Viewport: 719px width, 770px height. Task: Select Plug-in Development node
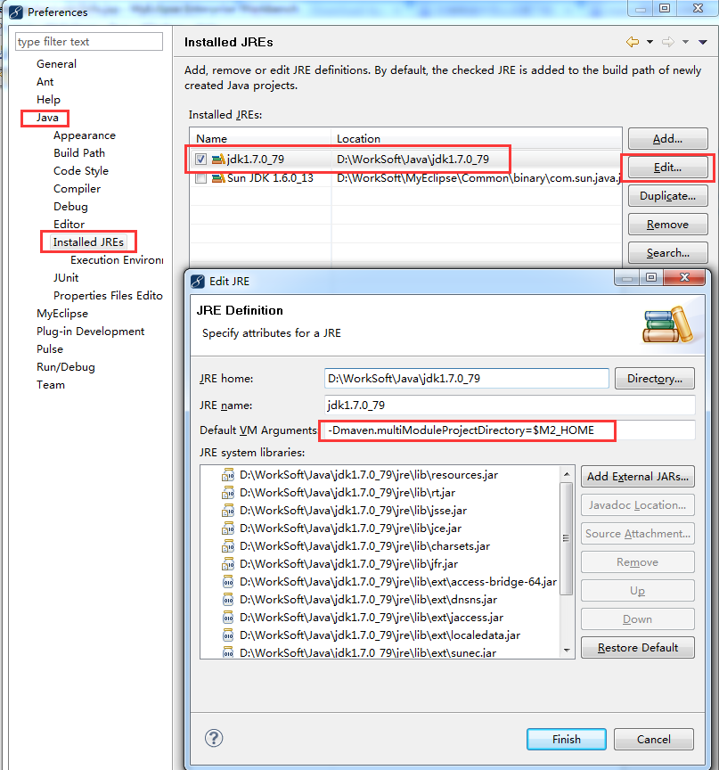[x=90, y=332]
